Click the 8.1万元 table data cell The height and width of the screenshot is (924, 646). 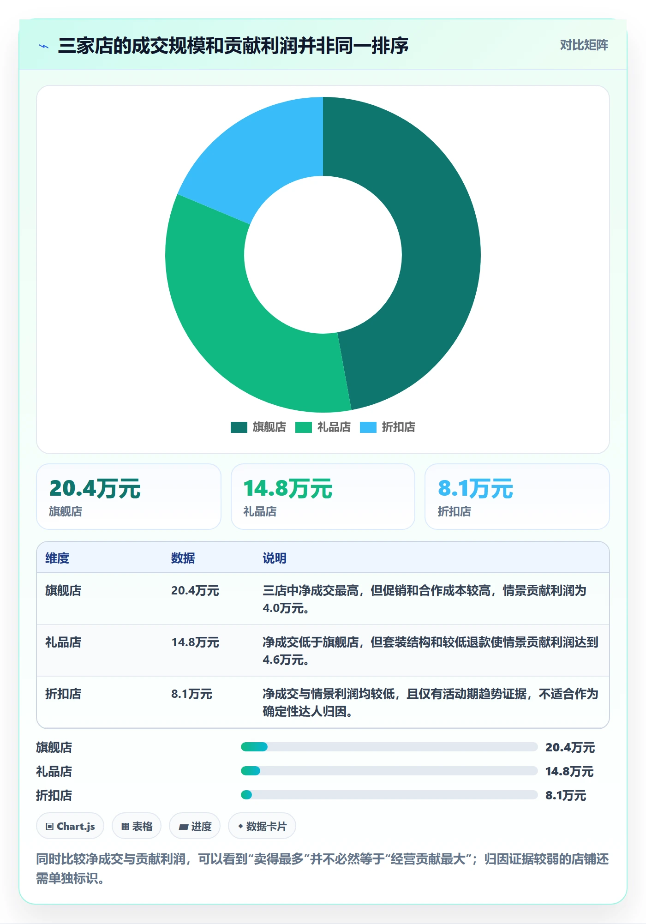coord(191,694)
